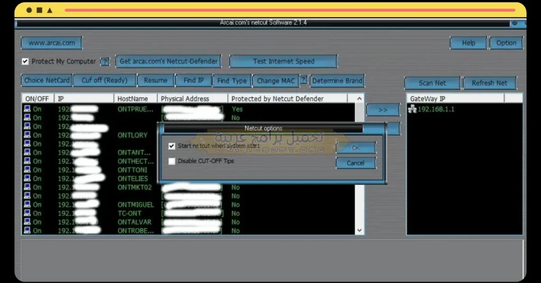Run Test Internet Speed
The height and width of the screenshot is (283, 541).
[x=283, y=61]
